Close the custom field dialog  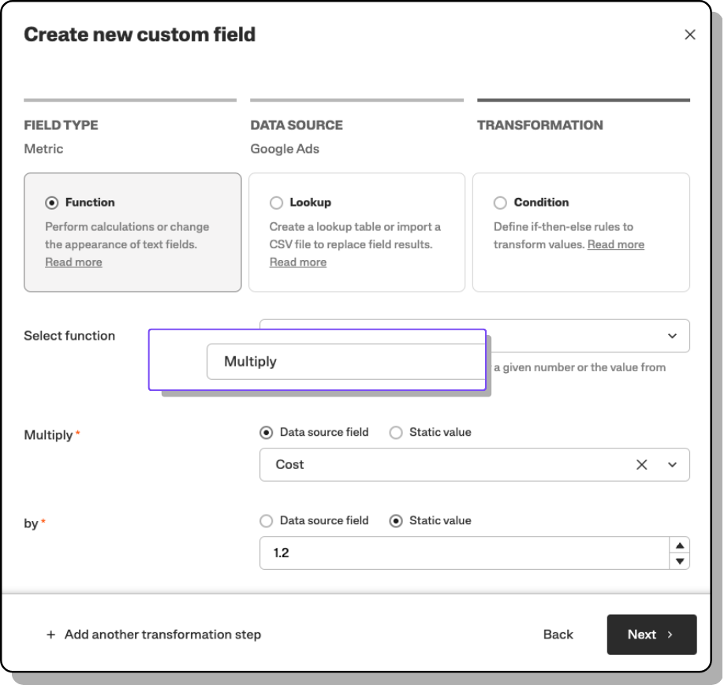[x=690, y=35]
